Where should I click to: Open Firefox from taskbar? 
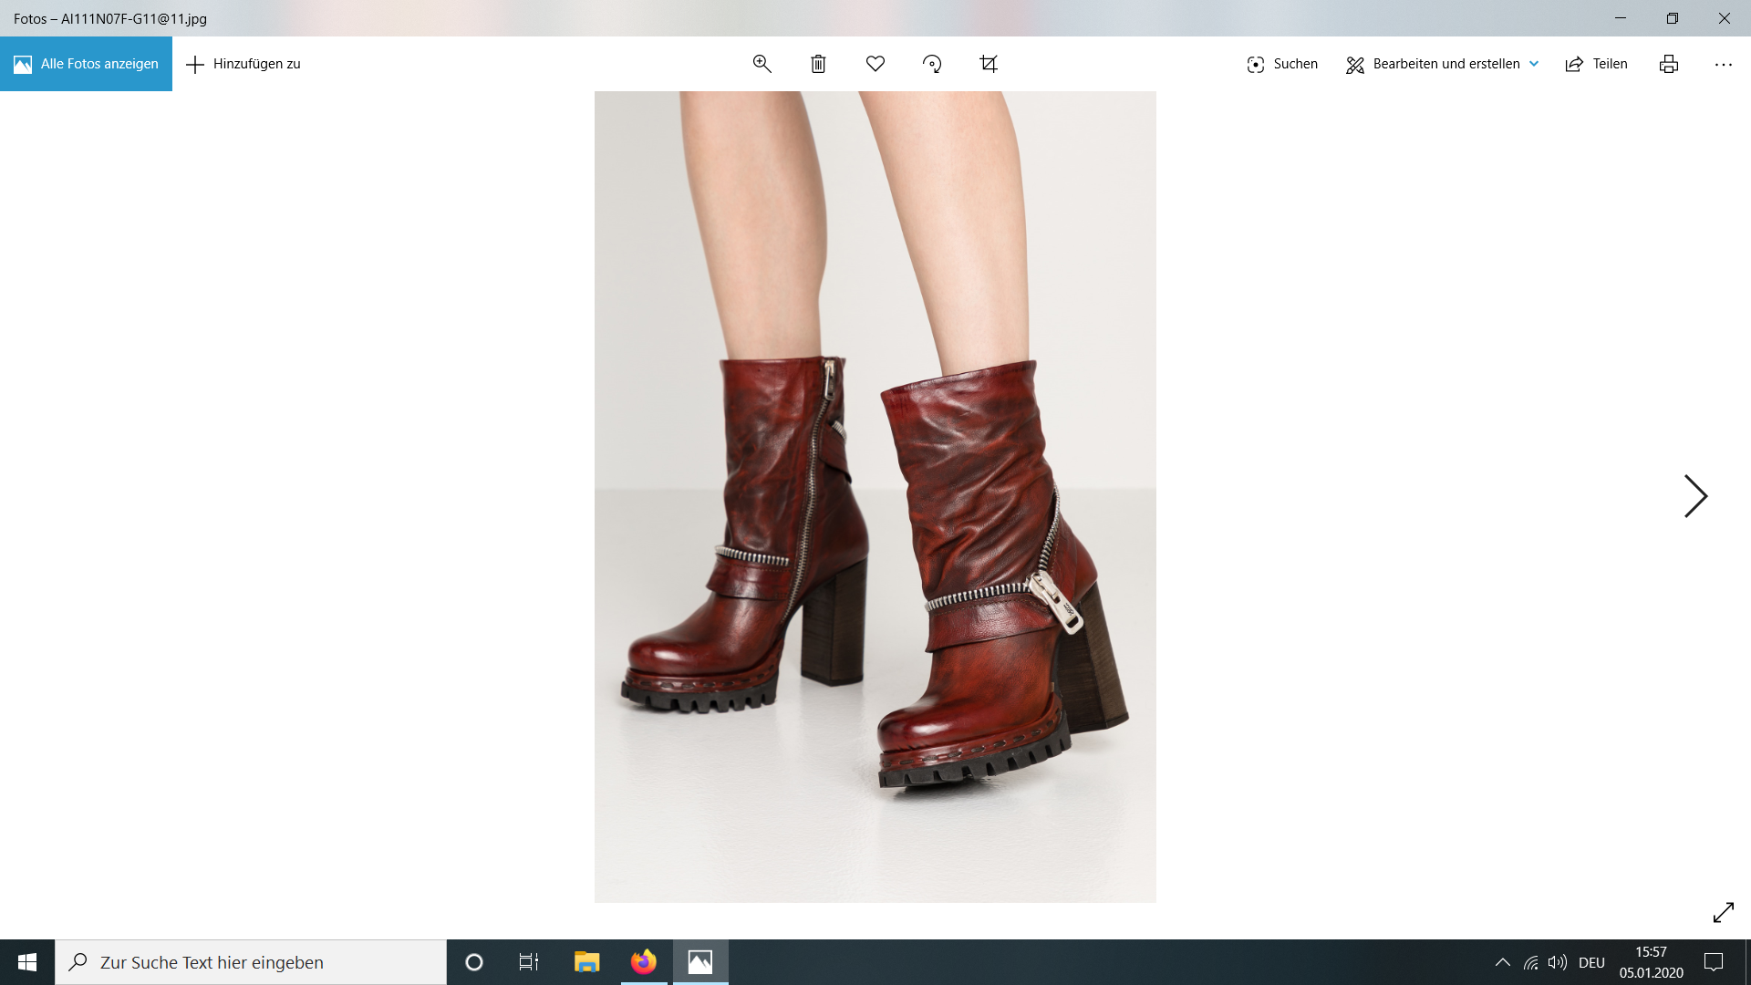tap(644, 962)
